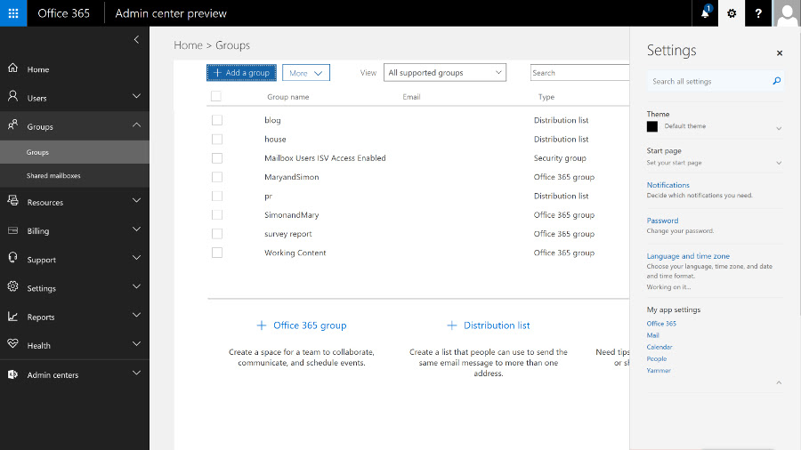
Task: Check the survey report checkbox
Action: (x=217, y=234)
